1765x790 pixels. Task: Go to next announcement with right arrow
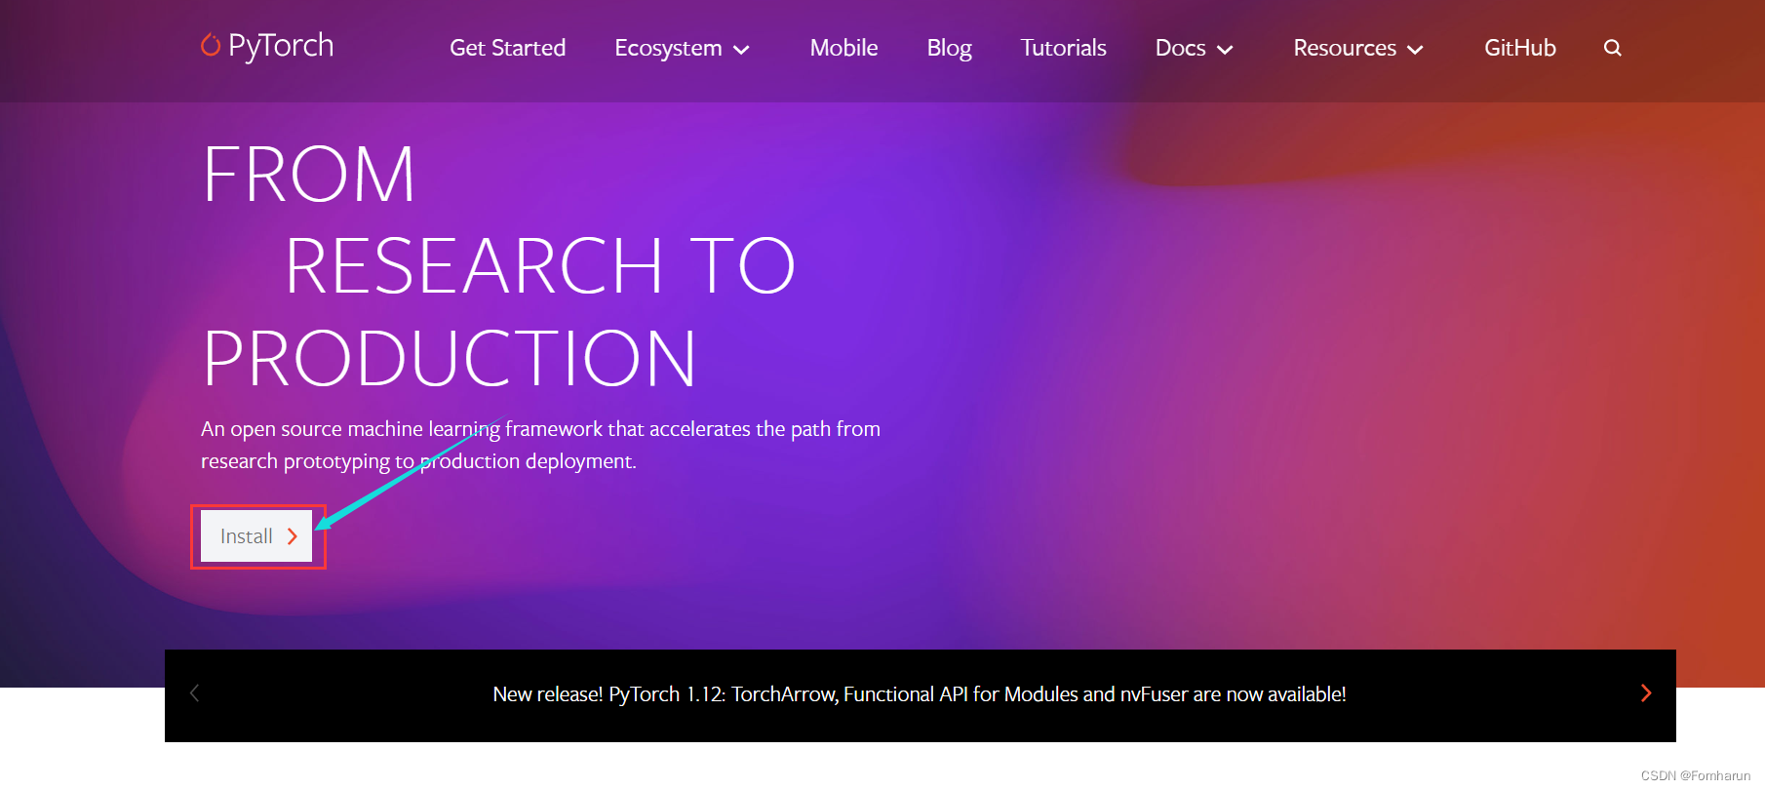point(1646,693)
